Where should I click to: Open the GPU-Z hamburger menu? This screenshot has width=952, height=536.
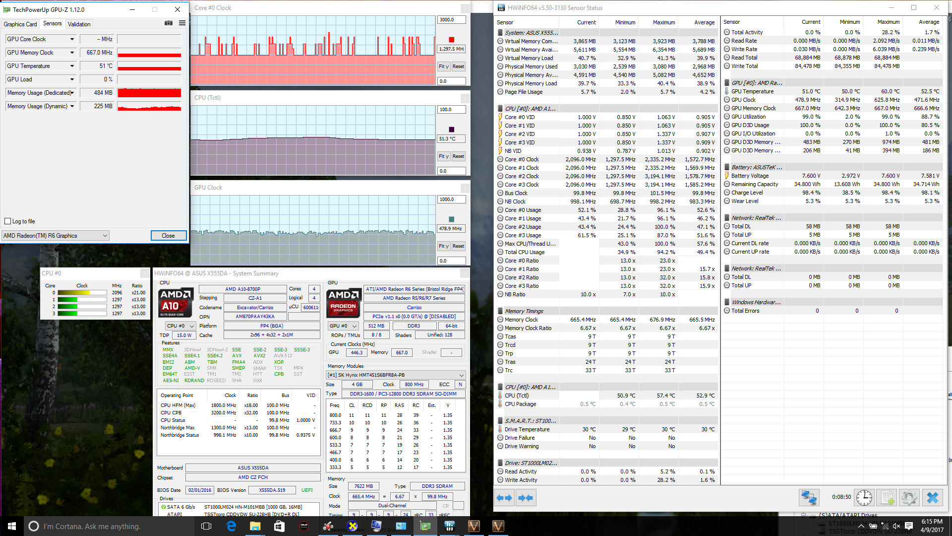pos(182,23)
